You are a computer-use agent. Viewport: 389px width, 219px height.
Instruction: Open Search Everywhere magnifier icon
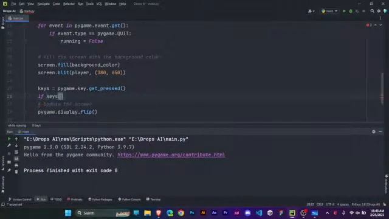[373, 11]
